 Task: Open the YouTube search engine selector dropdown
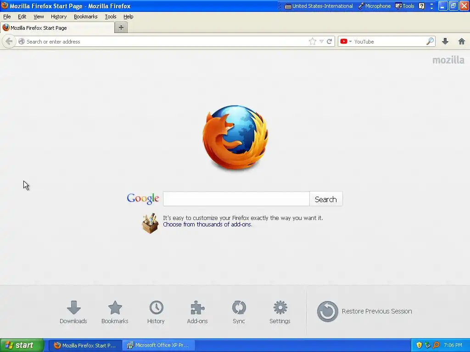(x=346, y=41)
